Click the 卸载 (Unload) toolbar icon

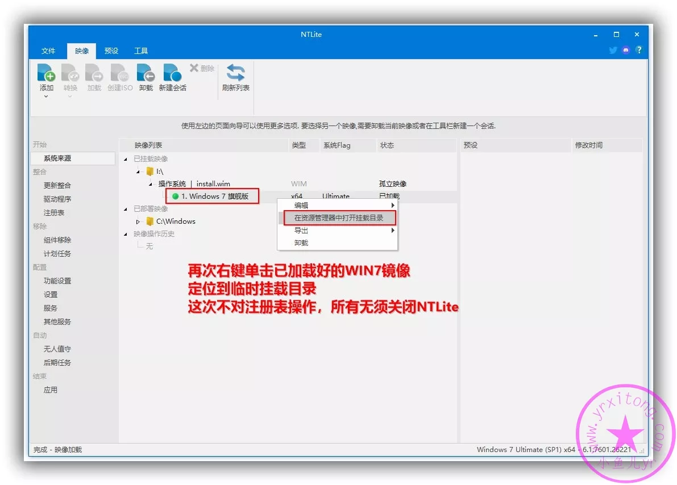coord(146,73)
